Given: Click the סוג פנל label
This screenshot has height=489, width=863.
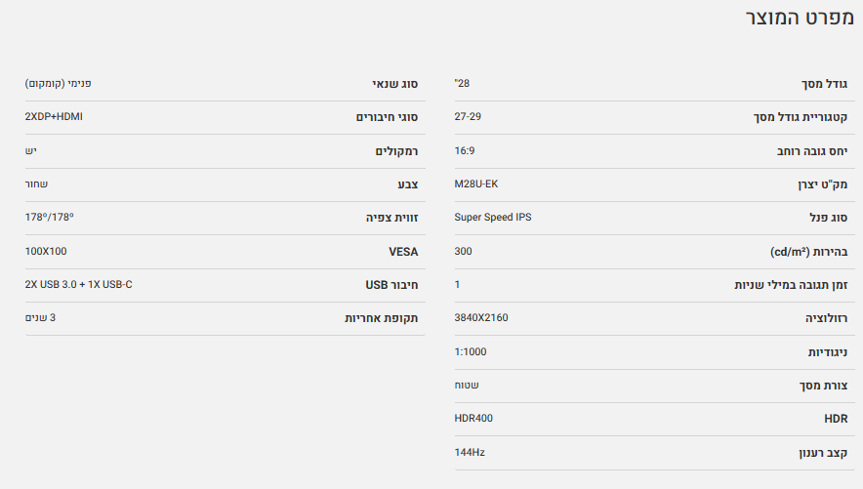Looking at the screenshot, I should click(825, 218).
